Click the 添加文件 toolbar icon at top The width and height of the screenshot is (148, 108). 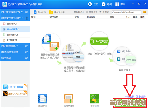[35, 12]
